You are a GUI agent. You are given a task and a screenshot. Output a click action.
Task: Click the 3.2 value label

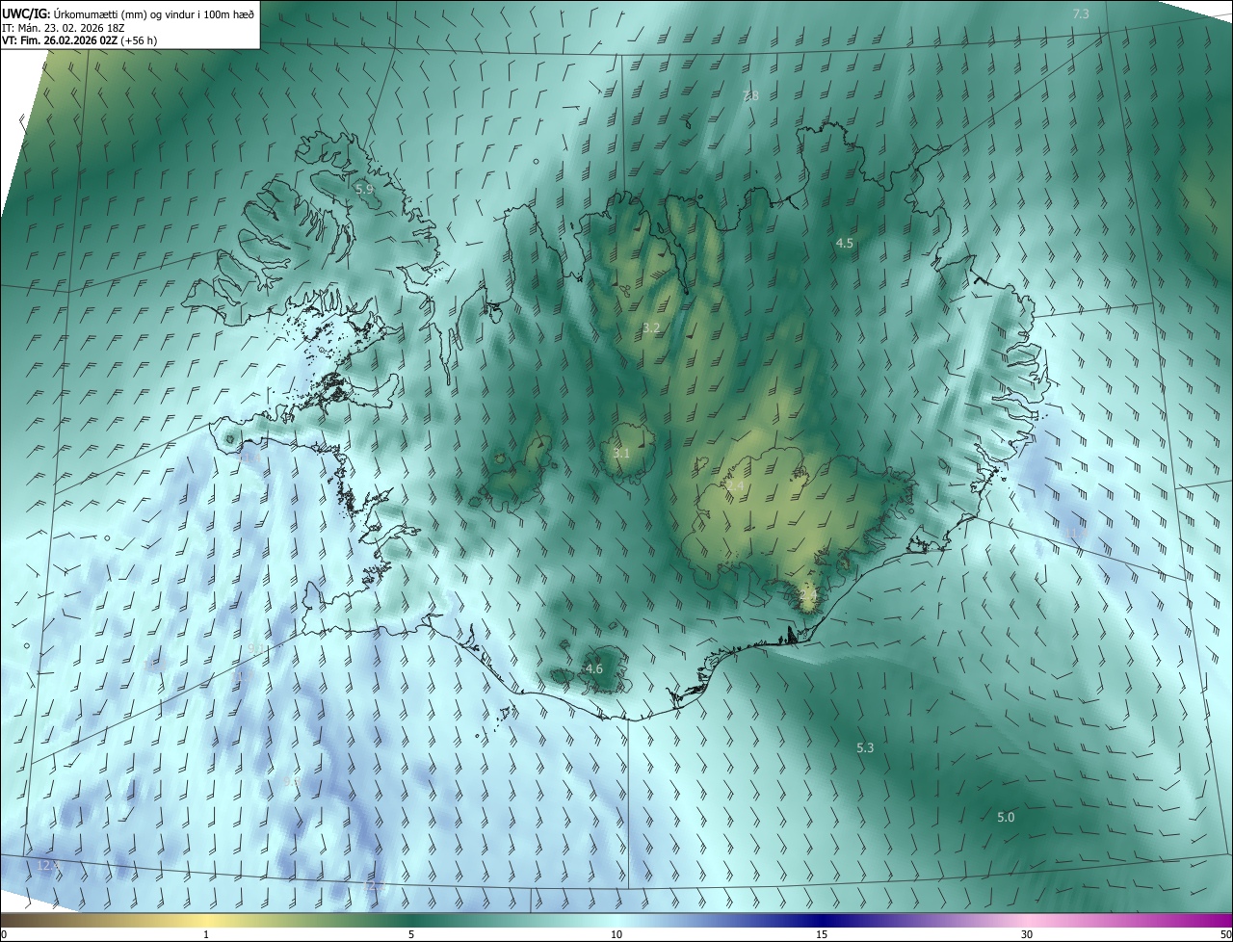pos(651,327)
